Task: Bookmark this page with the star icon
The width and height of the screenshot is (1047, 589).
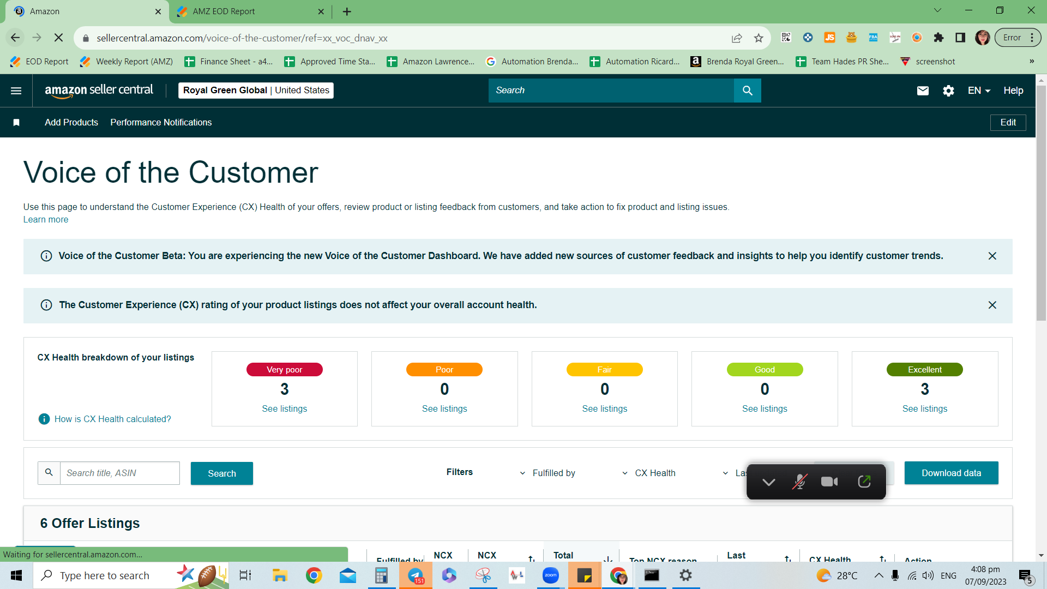Action: coord(759,38)
